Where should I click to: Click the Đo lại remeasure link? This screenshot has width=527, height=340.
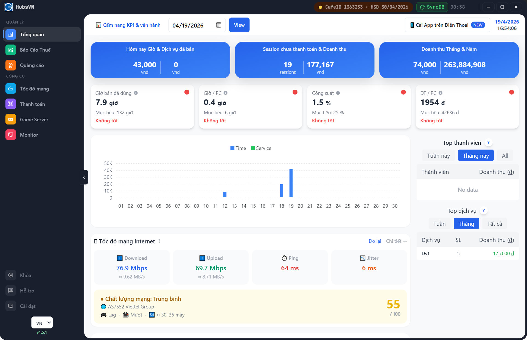coord(375,241)
